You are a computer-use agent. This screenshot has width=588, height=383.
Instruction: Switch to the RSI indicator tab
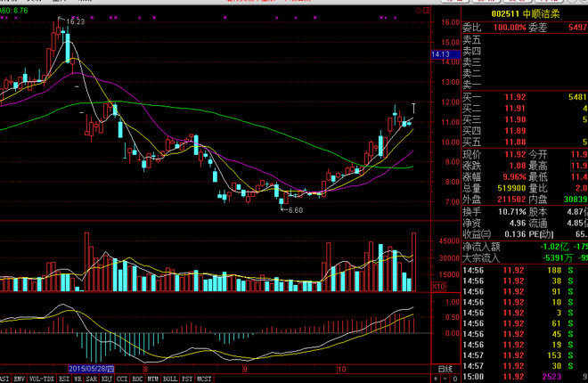coord(64,379)
